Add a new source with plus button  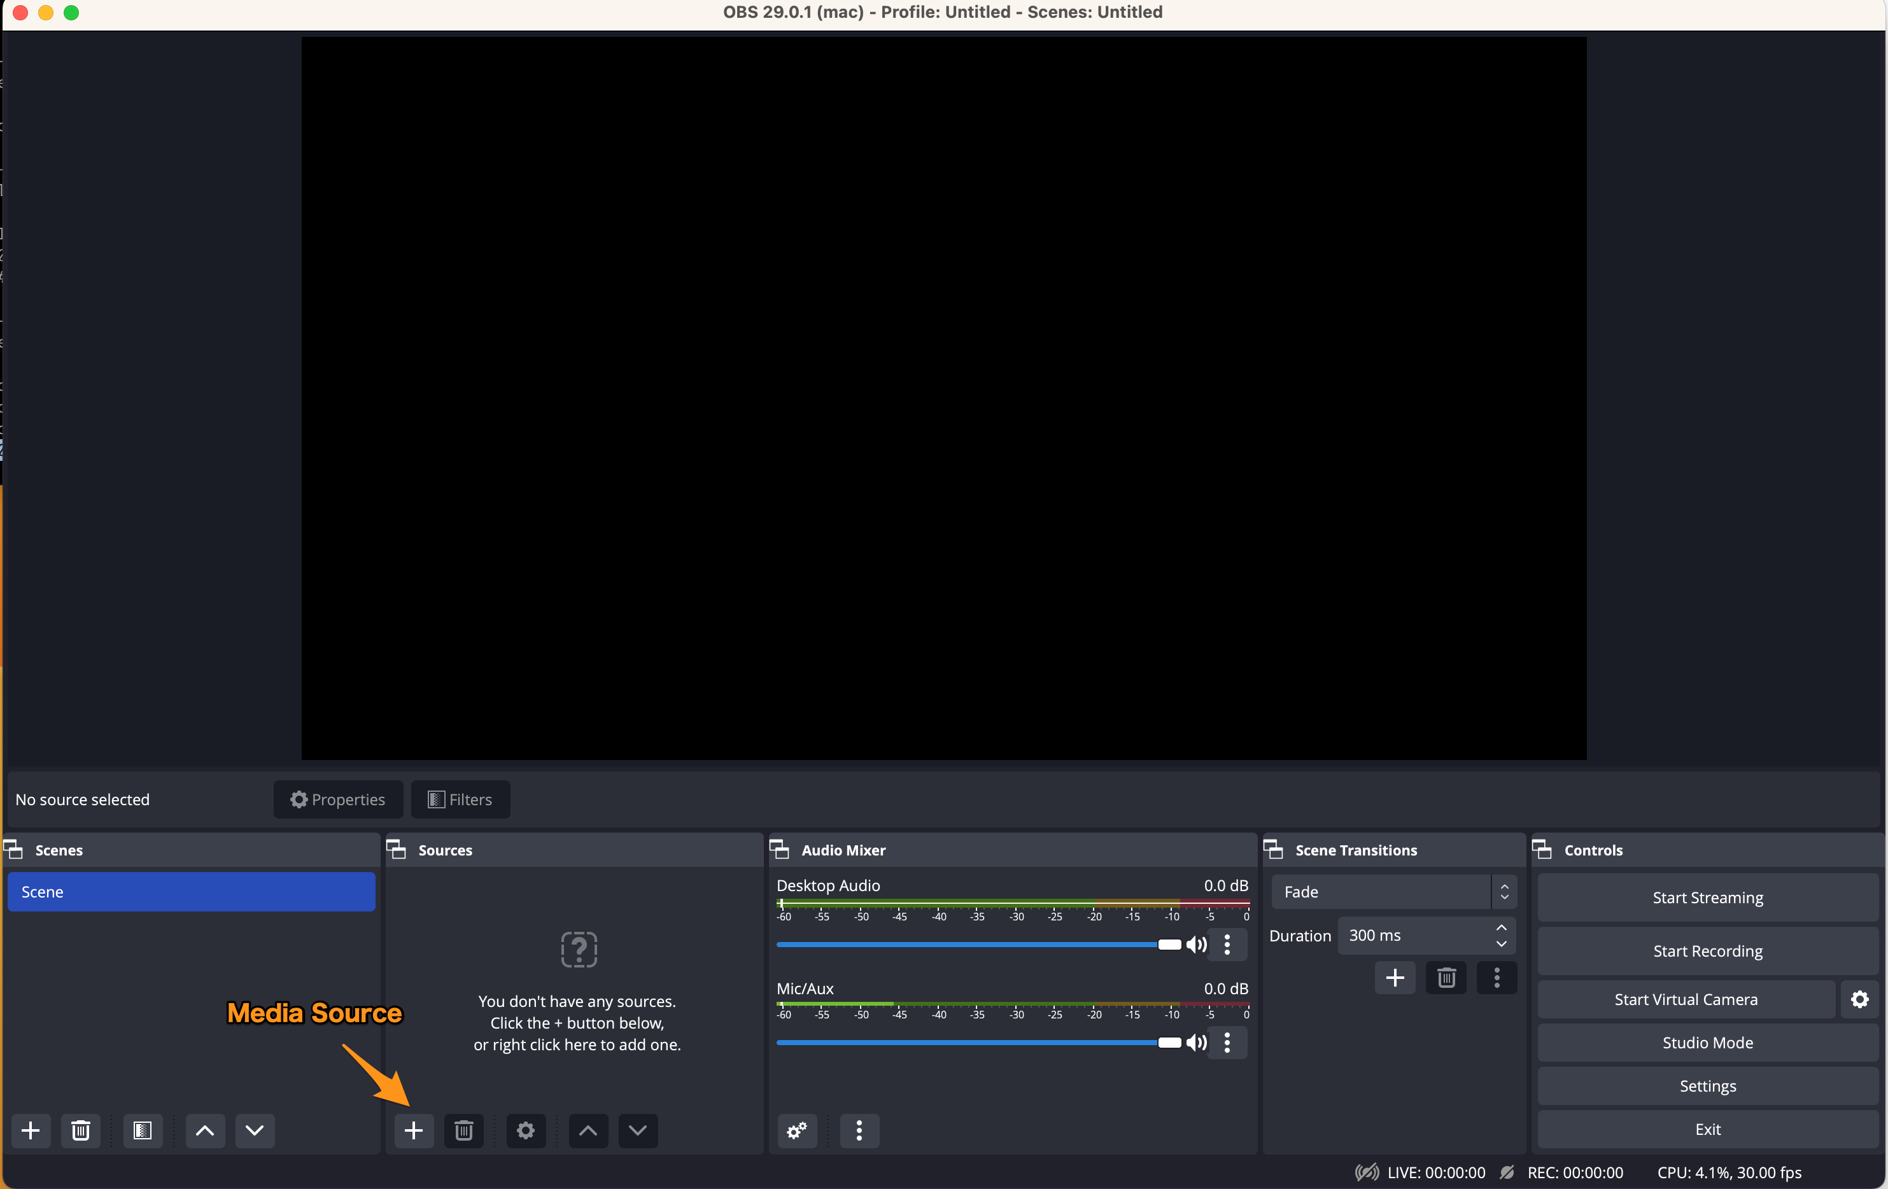click(x=413, y=1130)
